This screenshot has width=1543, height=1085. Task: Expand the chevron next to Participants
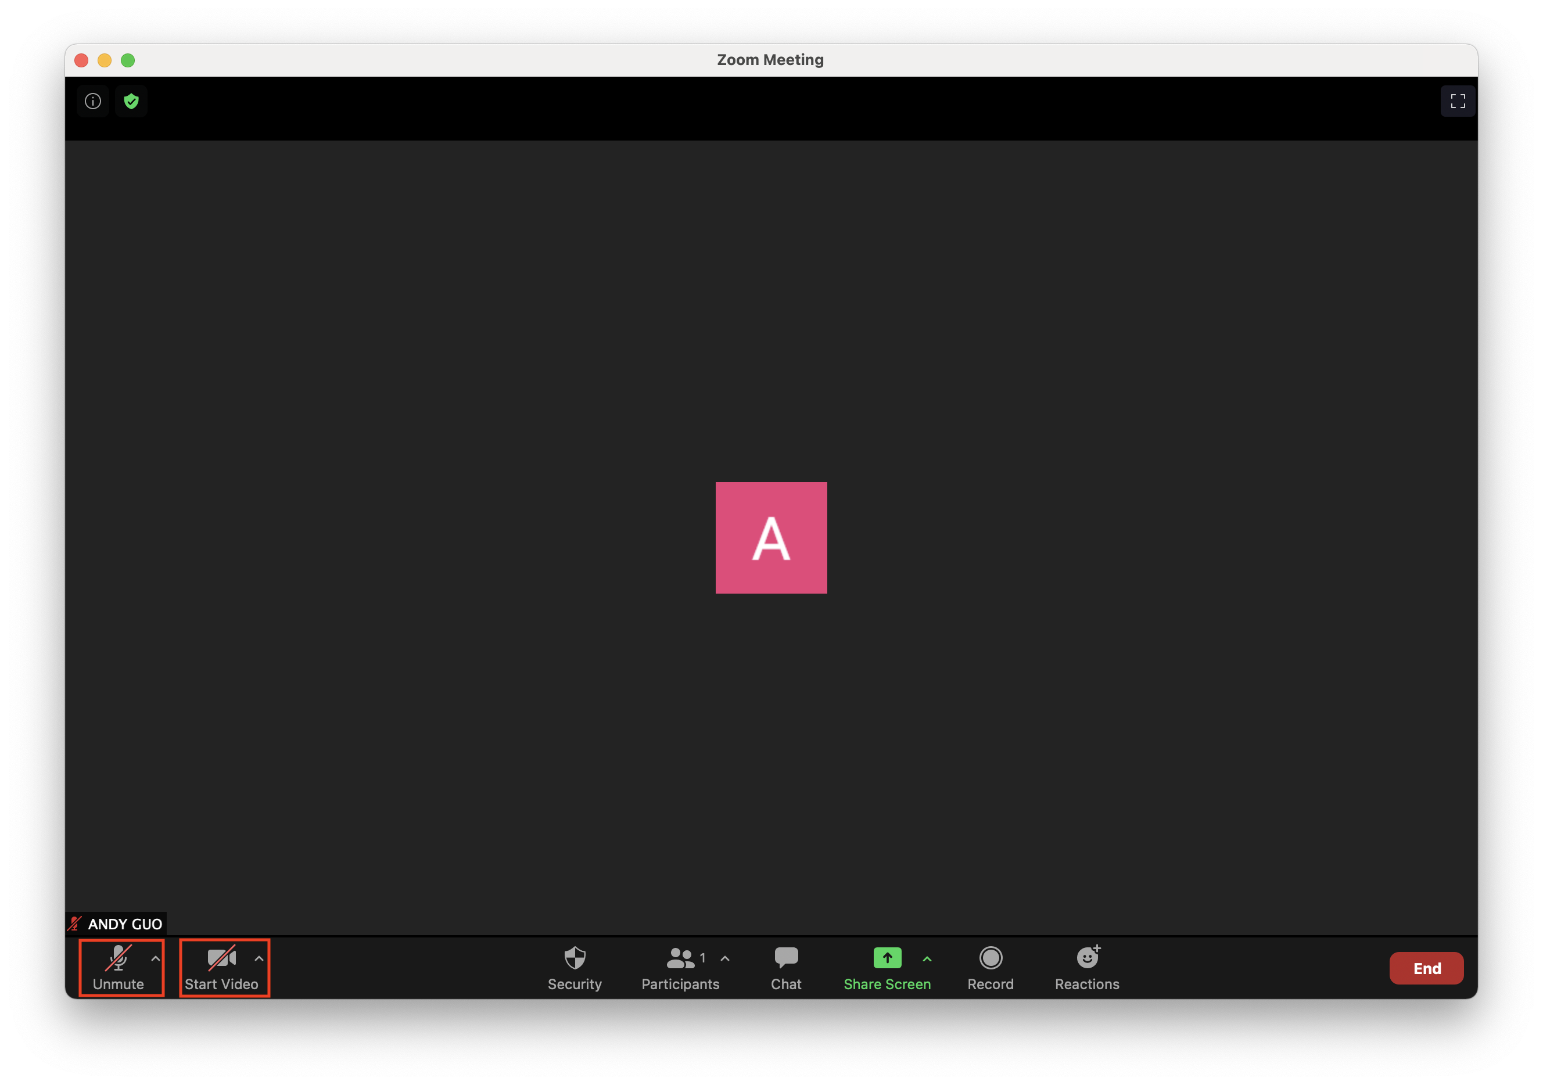pyautogui.click(x=724, y=959)
